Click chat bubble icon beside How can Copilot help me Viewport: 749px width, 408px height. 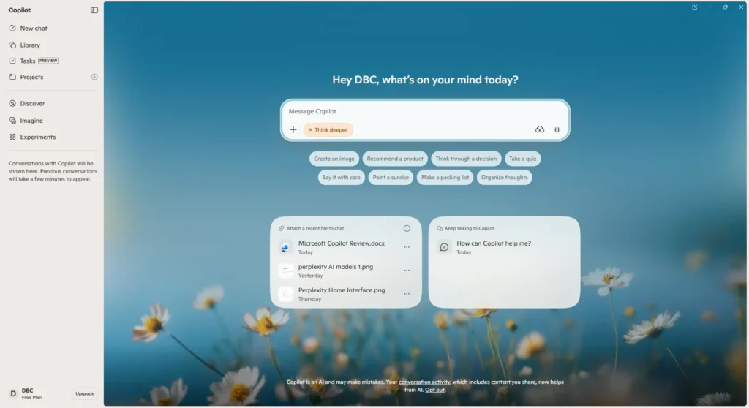coord(444,247)
